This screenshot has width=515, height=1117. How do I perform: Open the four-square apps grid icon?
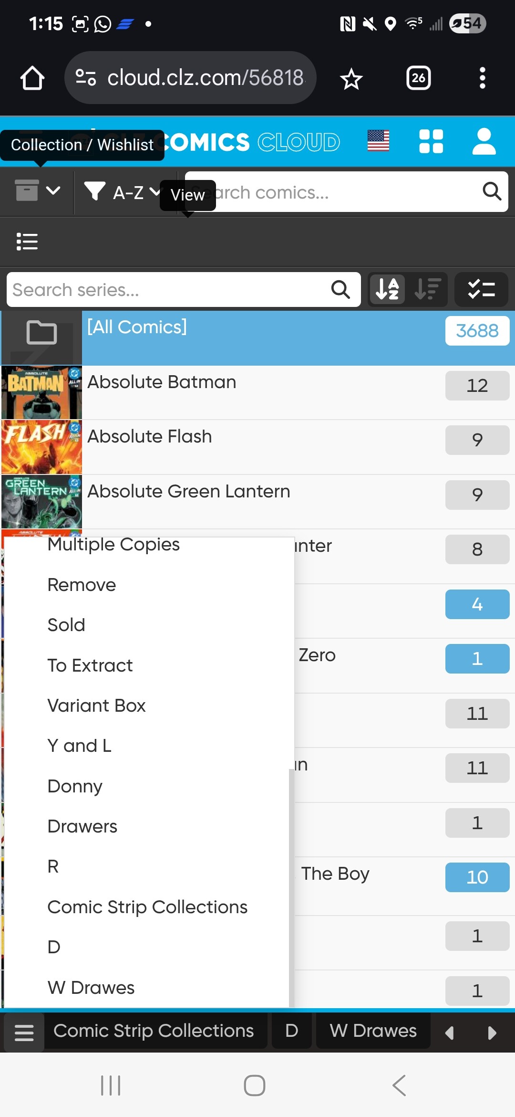click(x=431, y=142)
